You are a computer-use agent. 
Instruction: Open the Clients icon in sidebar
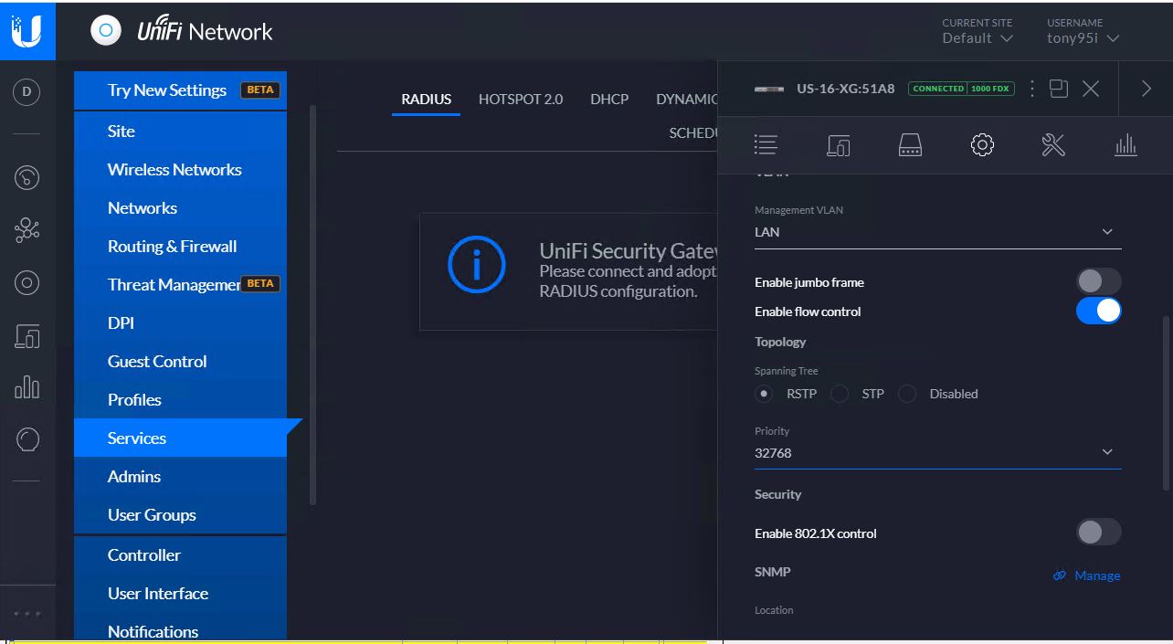(26, 335)
